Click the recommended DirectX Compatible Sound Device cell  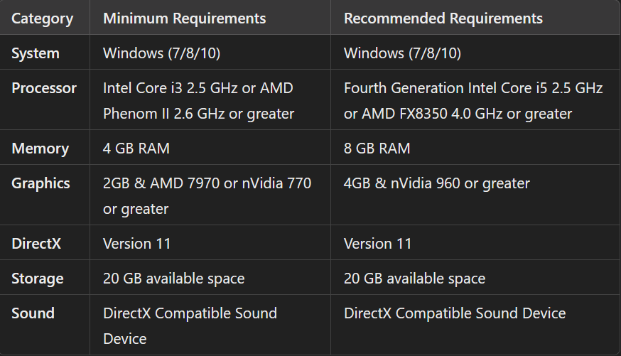(x=455, y=313)
